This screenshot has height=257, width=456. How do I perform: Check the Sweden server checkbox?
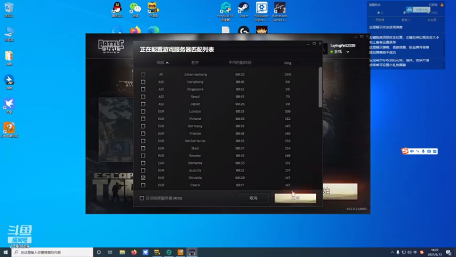pos(143,155)
